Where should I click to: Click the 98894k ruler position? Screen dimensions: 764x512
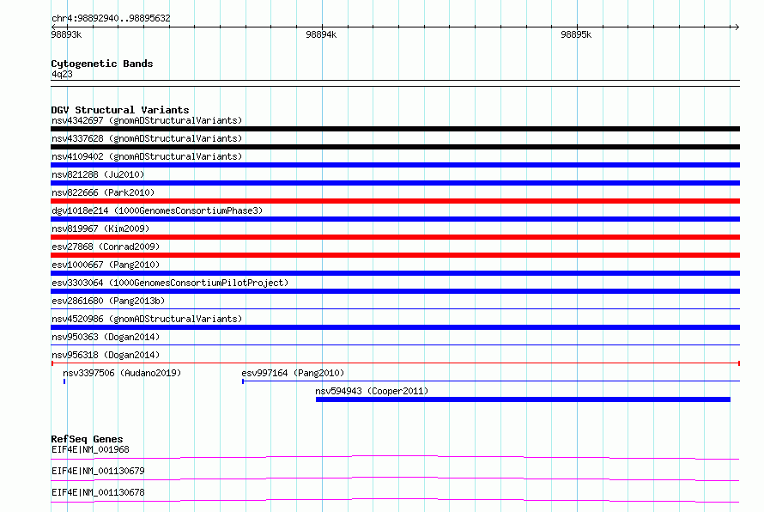[x=321, y=34]
